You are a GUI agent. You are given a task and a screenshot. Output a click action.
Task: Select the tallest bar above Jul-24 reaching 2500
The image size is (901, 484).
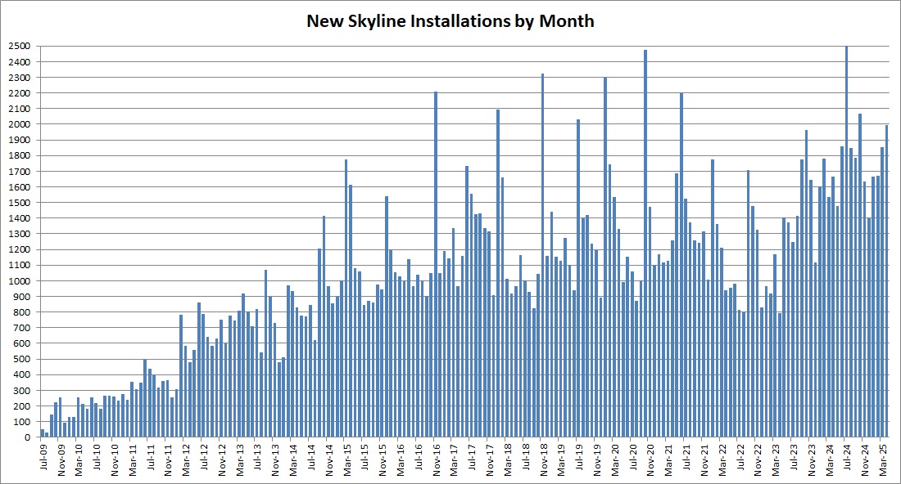[x=846, y=241]
